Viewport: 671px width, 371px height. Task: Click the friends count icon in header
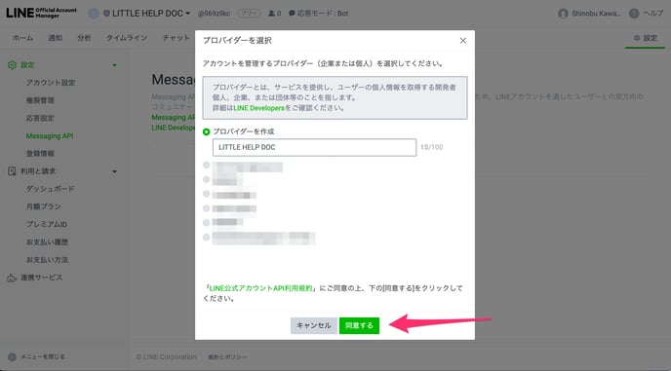(271, 14)
